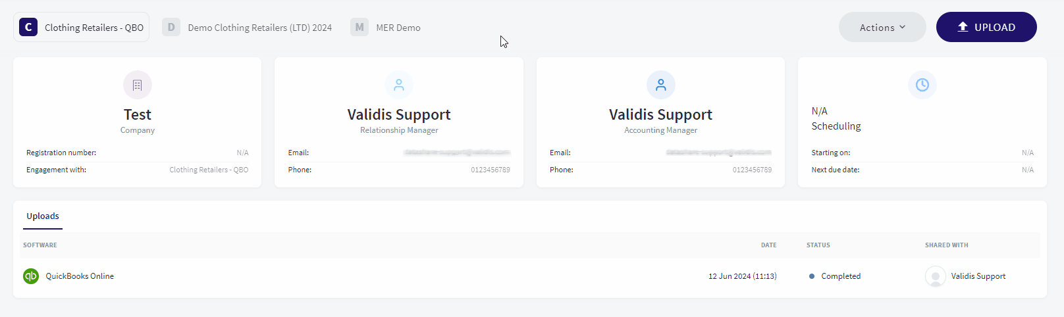
Task: Click the chevron arrow in Actions button
Action: (903, 27)
